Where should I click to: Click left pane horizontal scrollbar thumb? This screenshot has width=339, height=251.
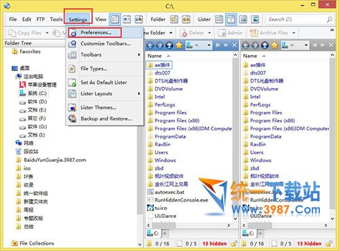164,225
